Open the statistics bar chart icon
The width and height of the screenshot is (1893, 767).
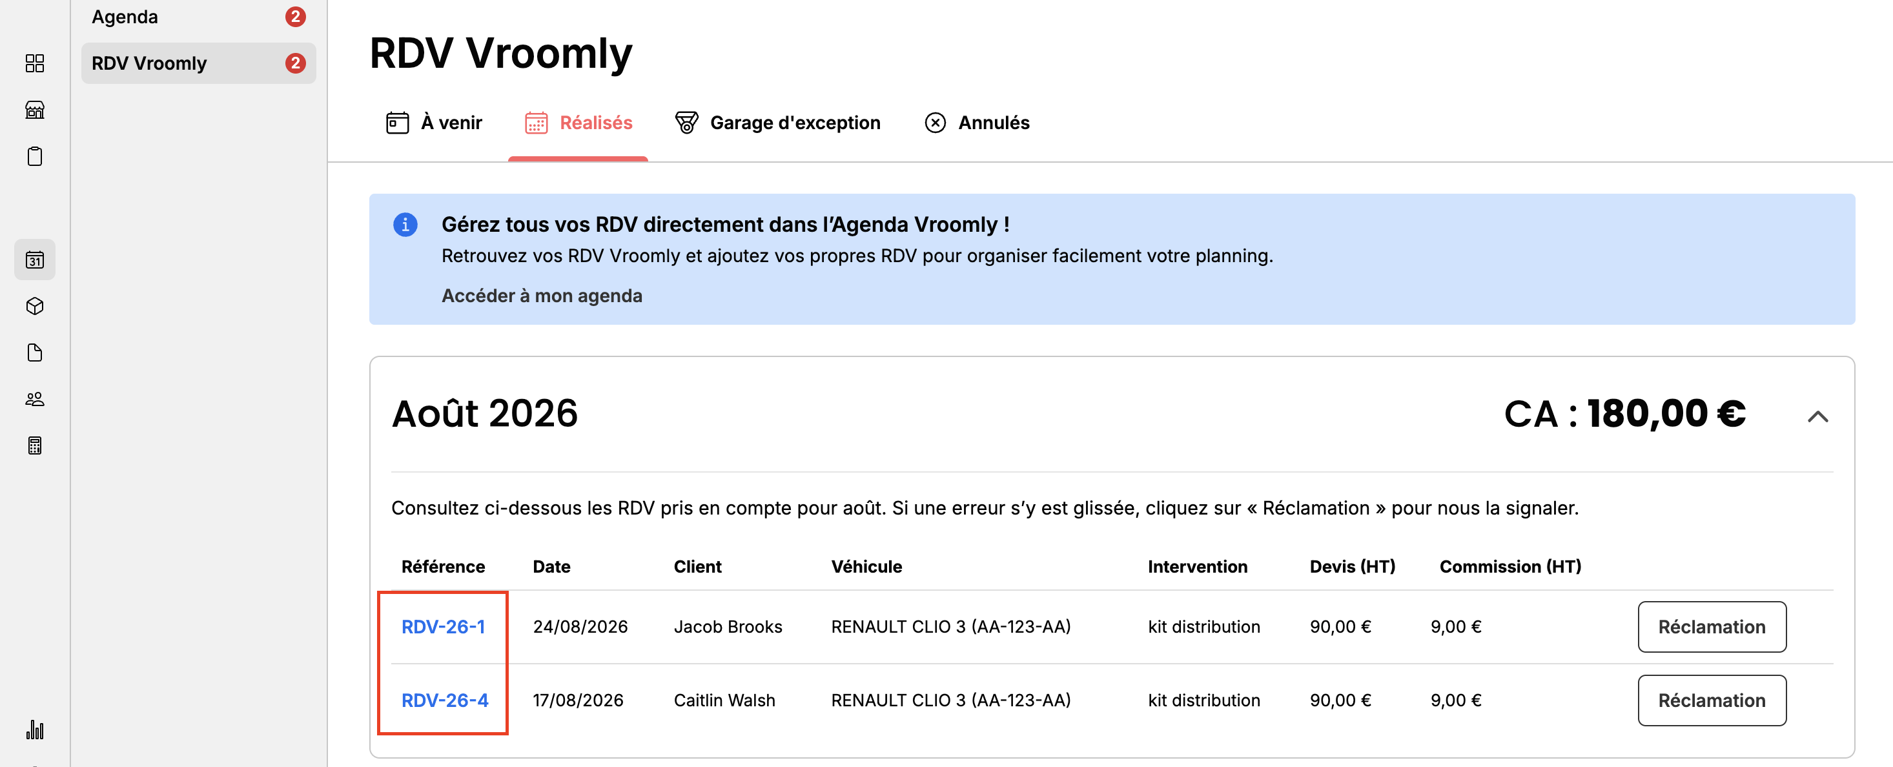[x=34, y=729]
